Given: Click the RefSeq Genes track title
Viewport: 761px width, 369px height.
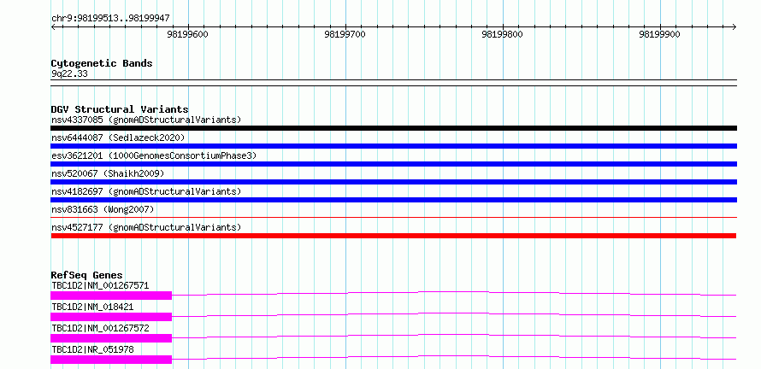Looking at the screenshot, I should pos(87,275).
